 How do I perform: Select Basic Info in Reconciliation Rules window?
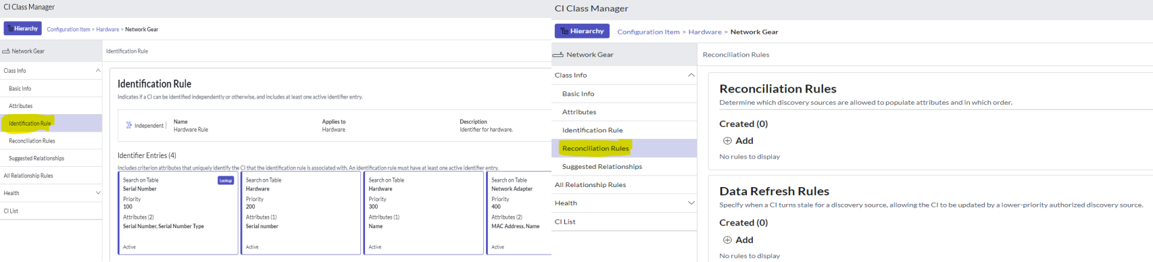pyautogui.click(x=624, y=94)
